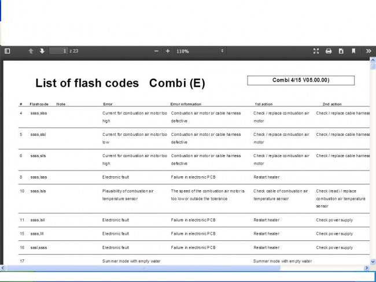The image size is (376, 282).
Task: Click 'Plausibility of combustion air' text
Action: pyautogui.click(x=128, y=191)
